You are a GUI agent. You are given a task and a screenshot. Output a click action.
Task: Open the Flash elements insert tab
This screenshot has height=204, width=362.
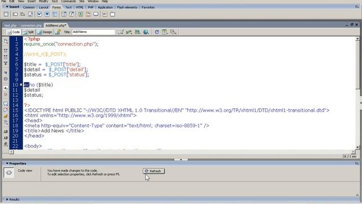point(127,7)
